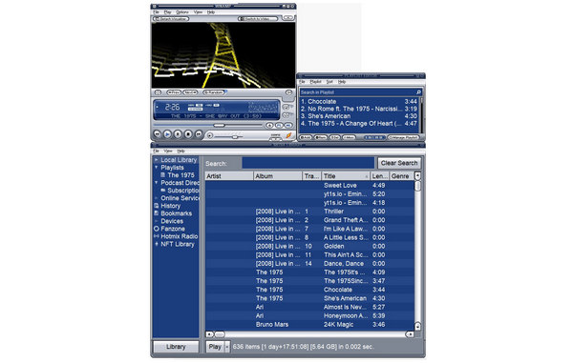The image size is (573, 363).
Task: Select "Sweet Love" row in library
Action: pyautogui.click(x=309, y=186)
